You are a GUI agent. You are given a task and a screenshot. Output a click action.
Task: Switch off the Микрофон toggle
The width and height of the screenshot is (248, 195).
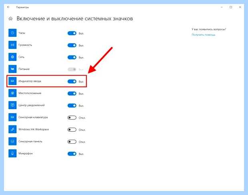click(72, 154)
